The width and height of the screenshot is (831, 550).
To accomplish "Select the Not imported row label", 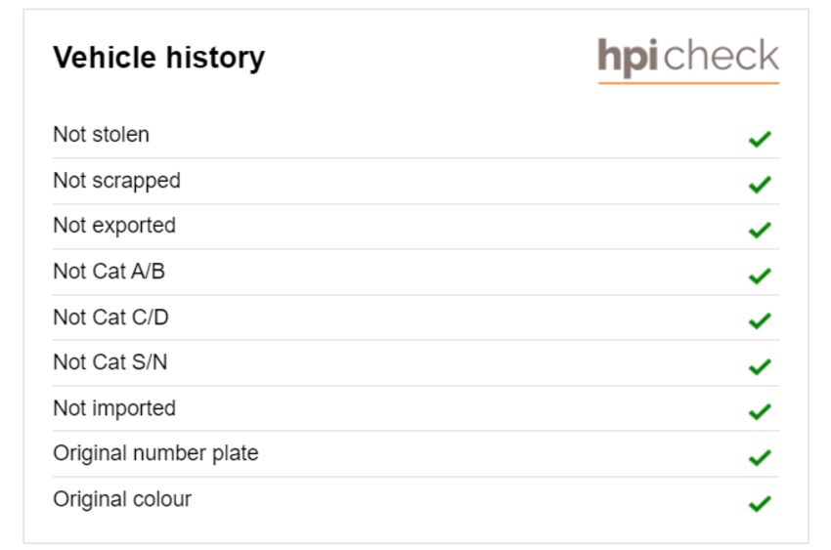I will 114,408.
